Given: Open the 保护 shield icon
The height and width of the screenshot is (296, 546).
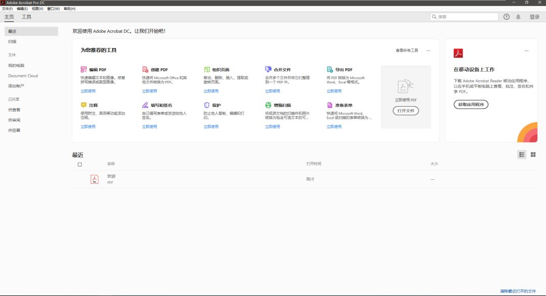Looking at the screenshot, I should tap(207, 105).
